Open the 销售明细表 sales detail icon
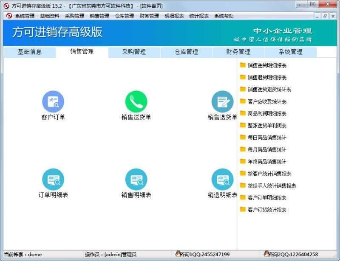Screen dimensions: 340x261 [x=137, y=180]
